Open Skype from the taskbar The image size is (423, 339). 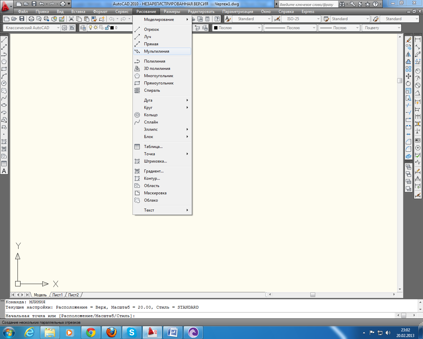click(132, 332)
